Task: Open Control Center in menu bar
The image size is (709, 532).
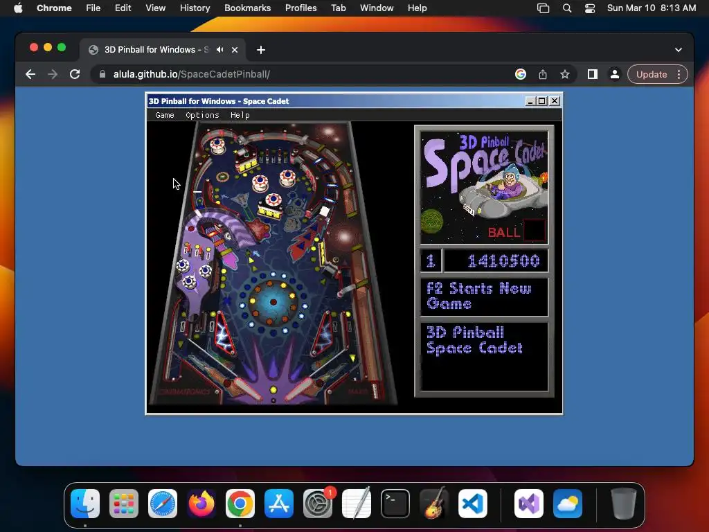Action: (x=590, y=8)
